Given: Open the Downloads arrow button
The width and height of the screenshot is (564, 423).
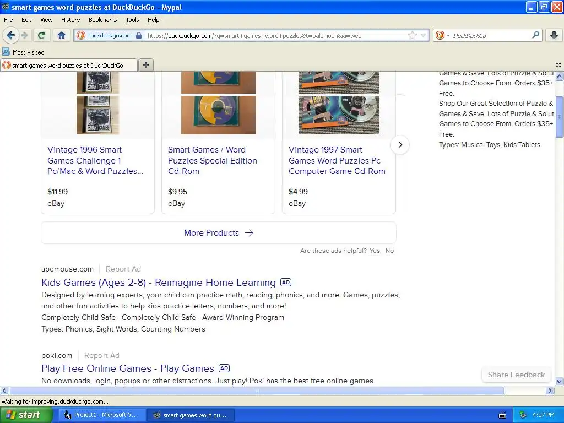Looking at the screenshot, I should coord(554,35).
